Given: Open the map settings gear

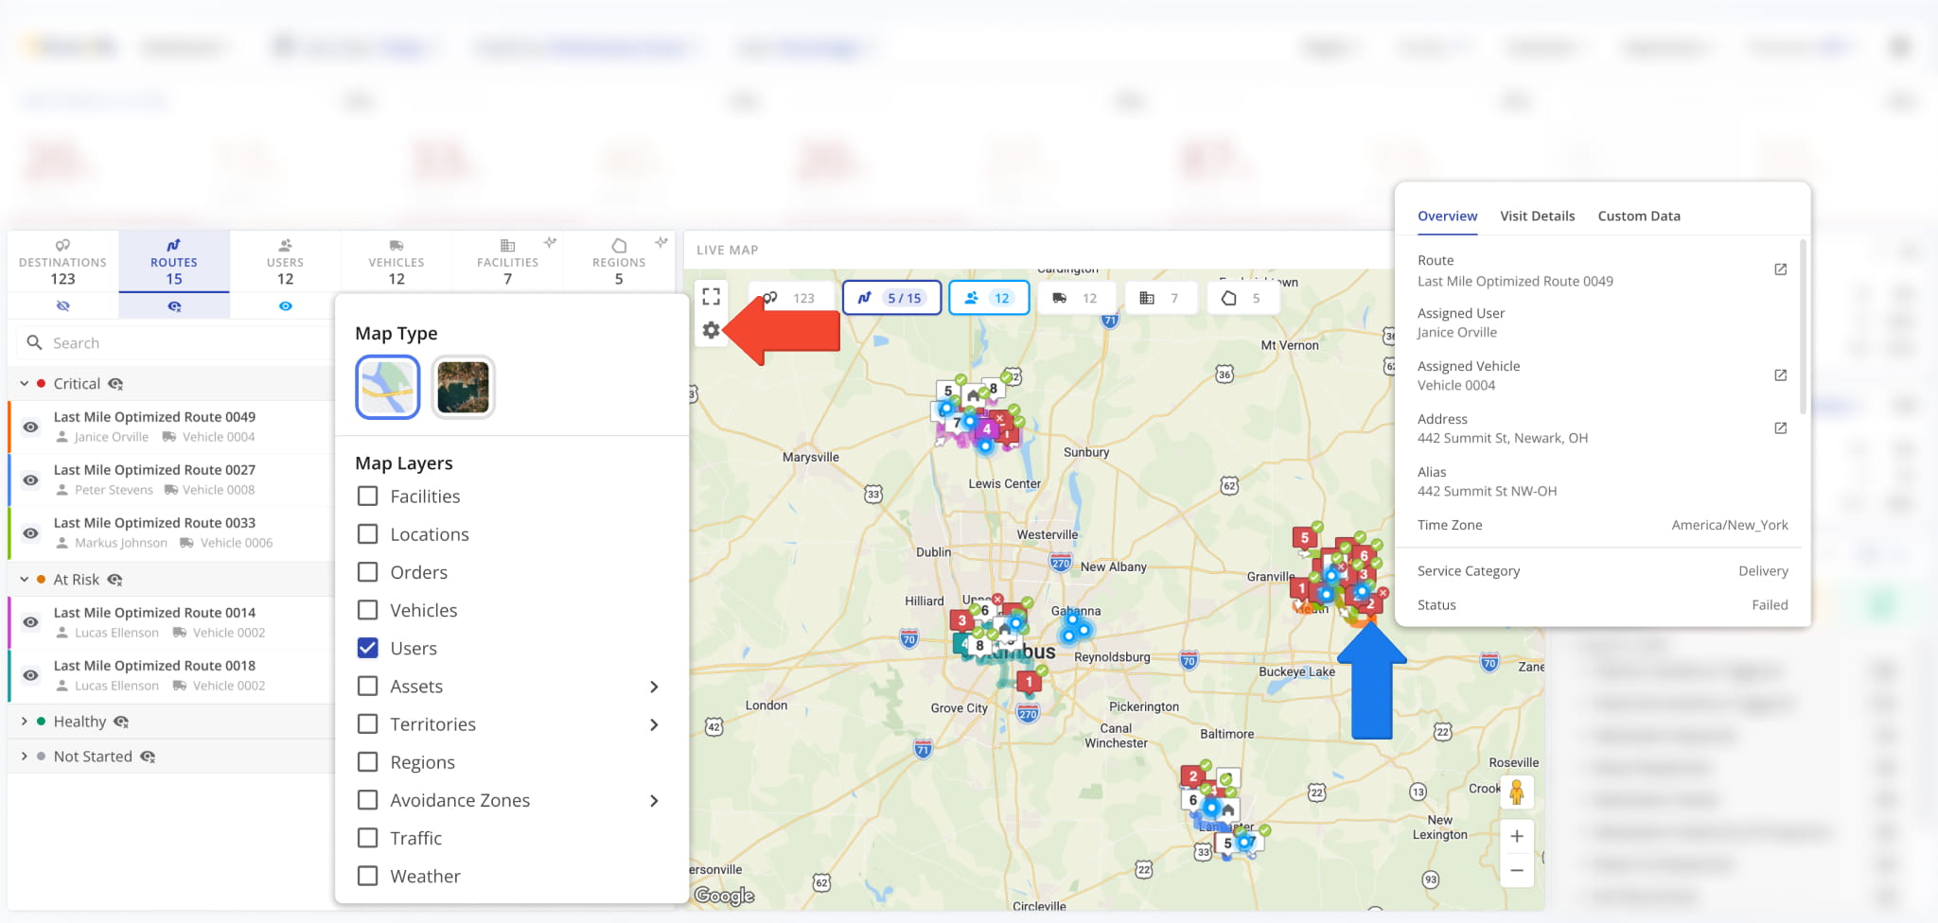Looking at the screenshot, I should click(712, 330).
